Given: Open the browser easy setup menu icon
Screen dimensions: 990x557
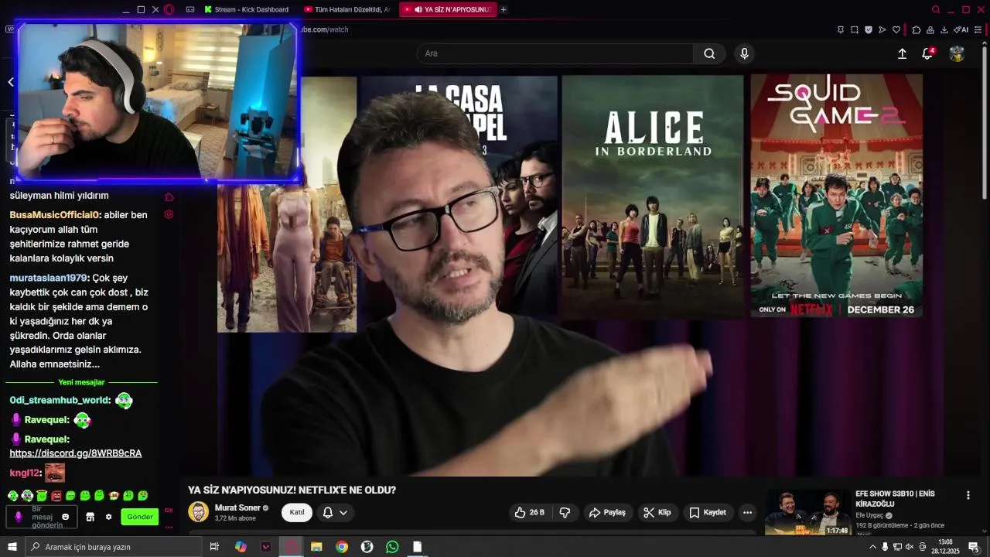Looking at the screenshot, I should click(x=977, y=29).
